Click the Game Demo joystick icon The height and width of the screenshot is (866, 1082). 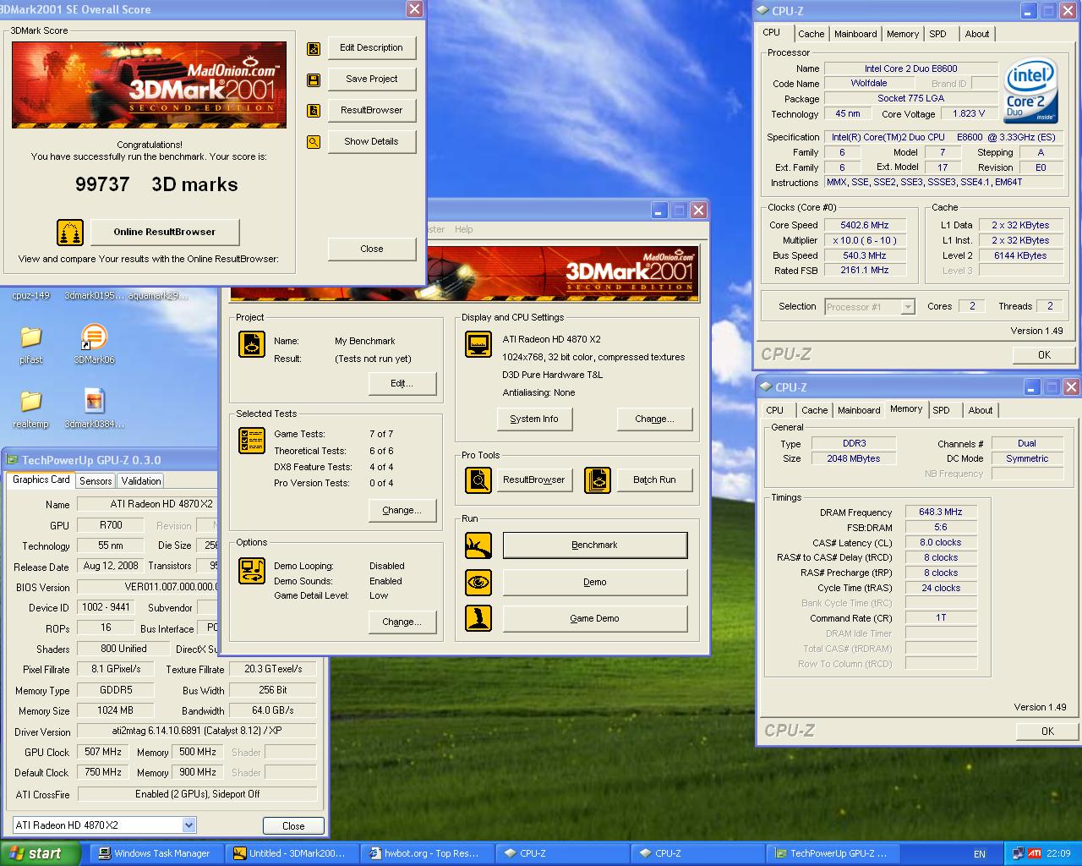tap(478, 618)
